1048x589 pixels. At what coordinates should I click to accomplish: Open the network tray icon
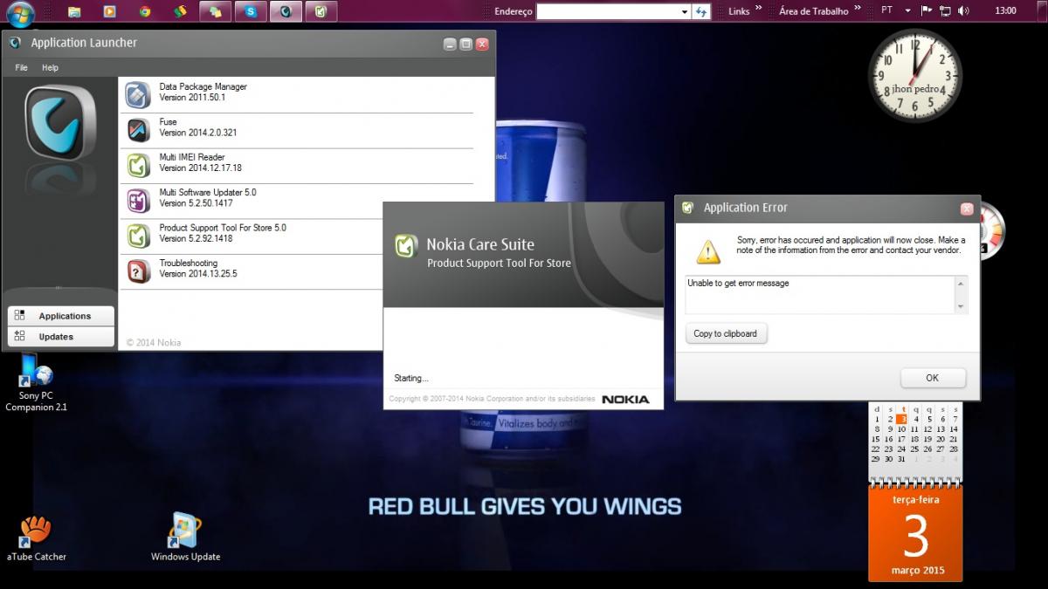click(945, 10)
